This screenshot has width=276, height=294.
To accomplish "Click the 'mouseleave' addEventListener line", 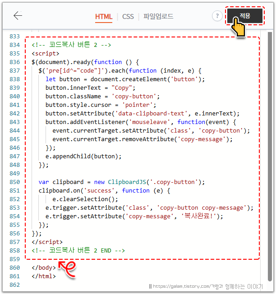I will point(141,122).
